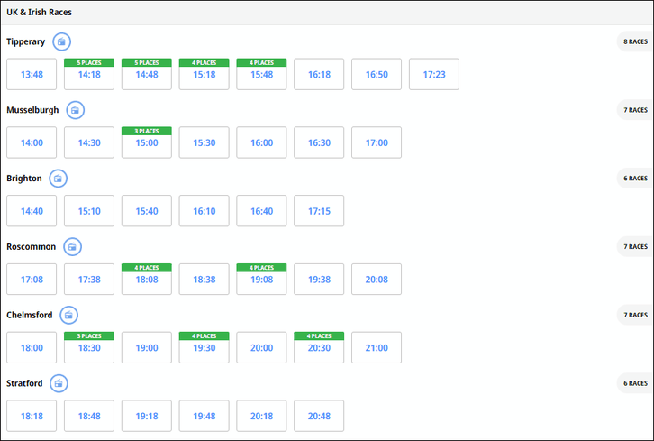
Task: Click the Brighton 6 RACES badge
Action: (x=635, y=179)
